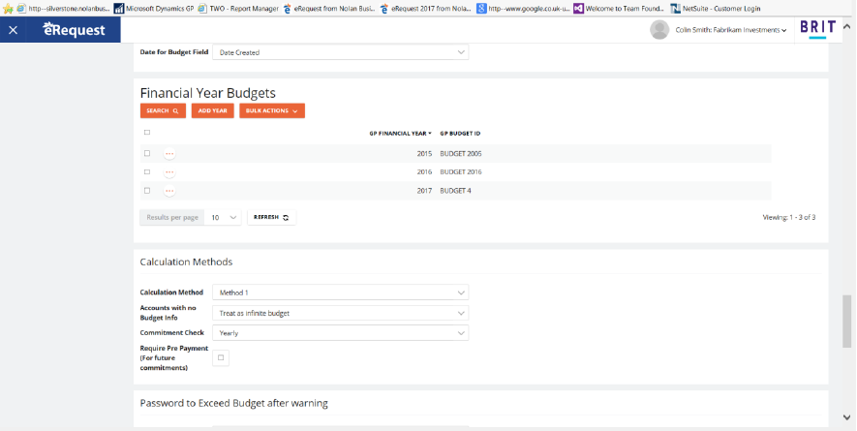
Task: Enable Require Pre Payment checkbox
Action: (x=221, y=357)
